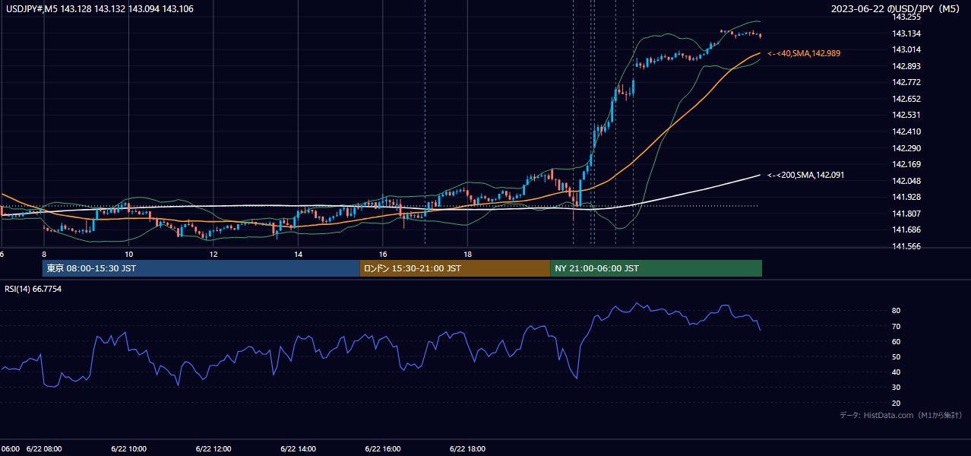Click the bottom date label 6/22 12:00
971x456 pixels.
213,448
